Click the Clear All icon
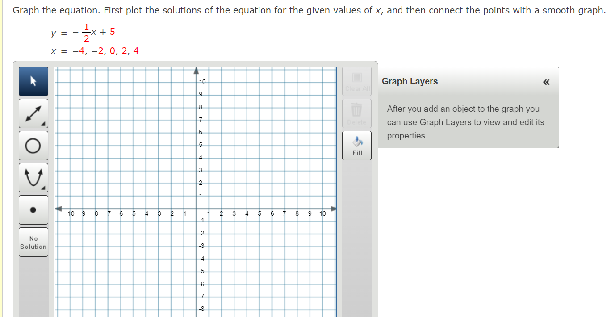Image resolution: width=615 pixels, height=318 pixels. pyautogui.click(x=356, y=77)
